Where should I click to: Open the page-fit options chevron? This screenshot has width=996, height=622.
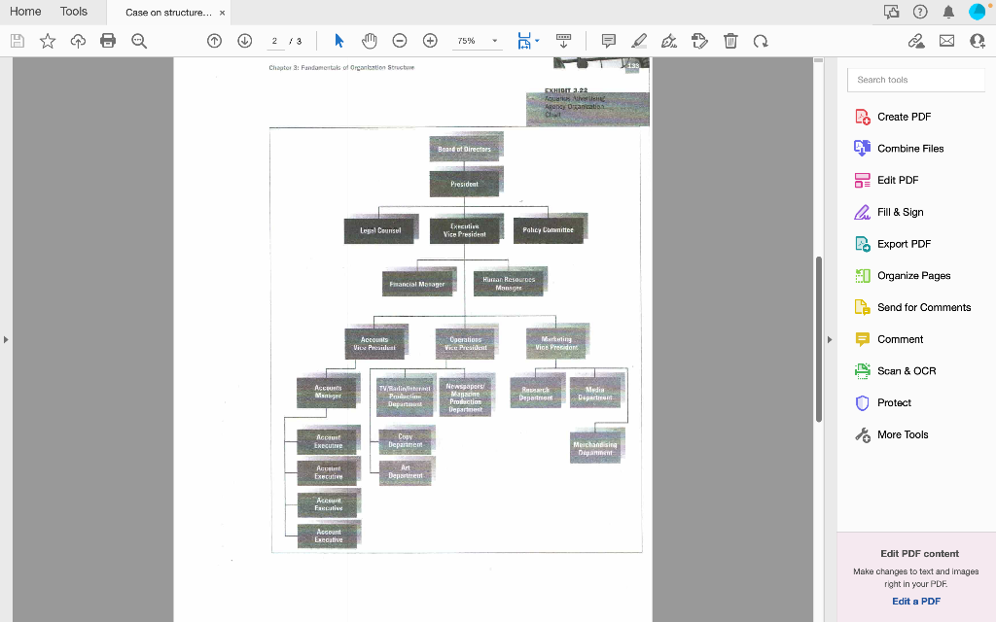coord(538,41)
